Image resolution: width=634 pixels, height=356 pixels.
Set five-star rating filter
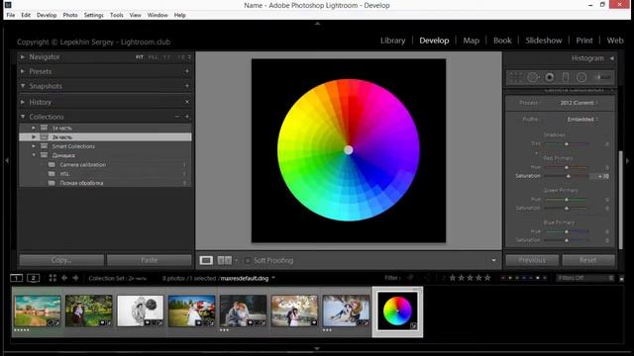[487, 278]
